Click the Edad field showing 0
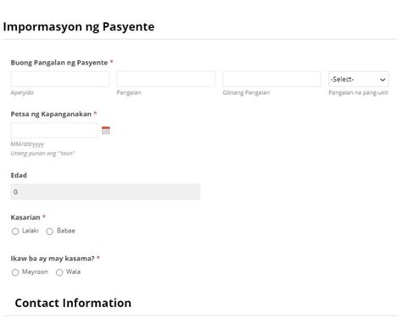Viewport: 402px width, 319px height. (105, 192)
